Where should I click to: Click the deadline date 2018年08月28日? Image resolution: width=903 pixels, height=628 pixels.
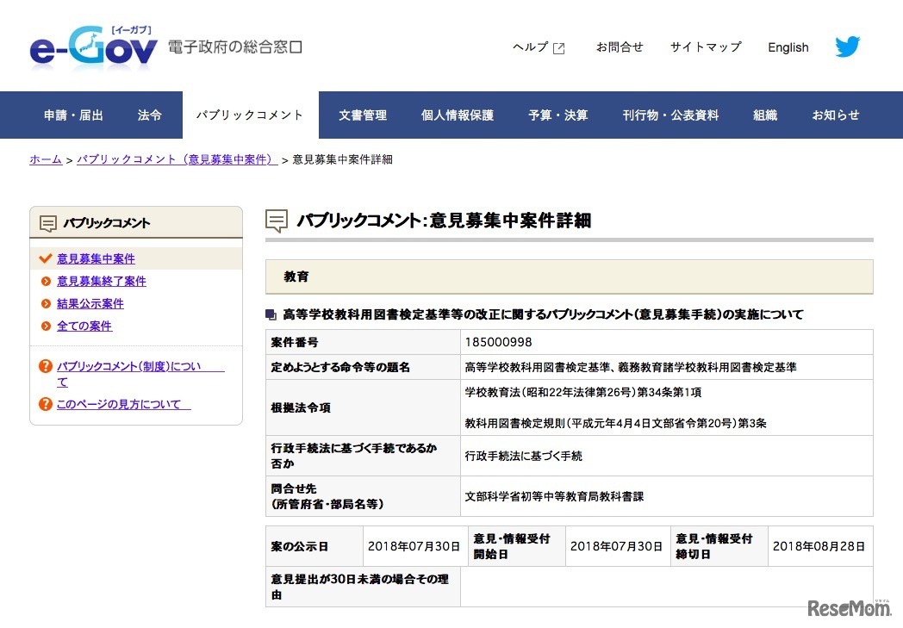(819, 546)
